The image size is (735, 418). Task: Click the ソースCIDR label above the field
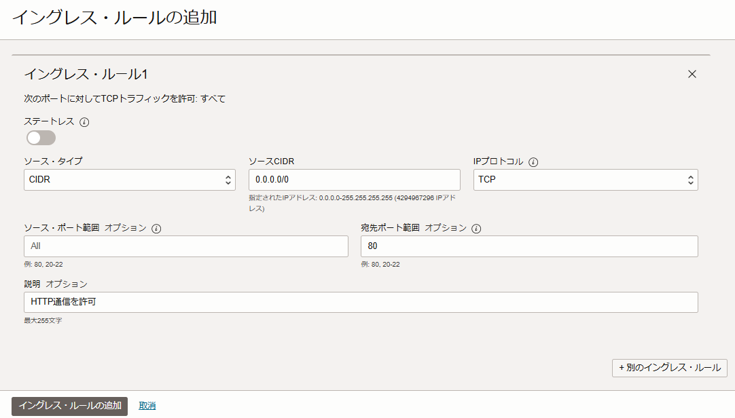coord(271,161)
